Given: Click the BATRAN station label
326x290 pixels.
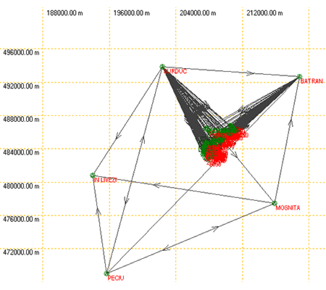Looking at the screenshot, I should pyautogui.click(x=312, y=81).
